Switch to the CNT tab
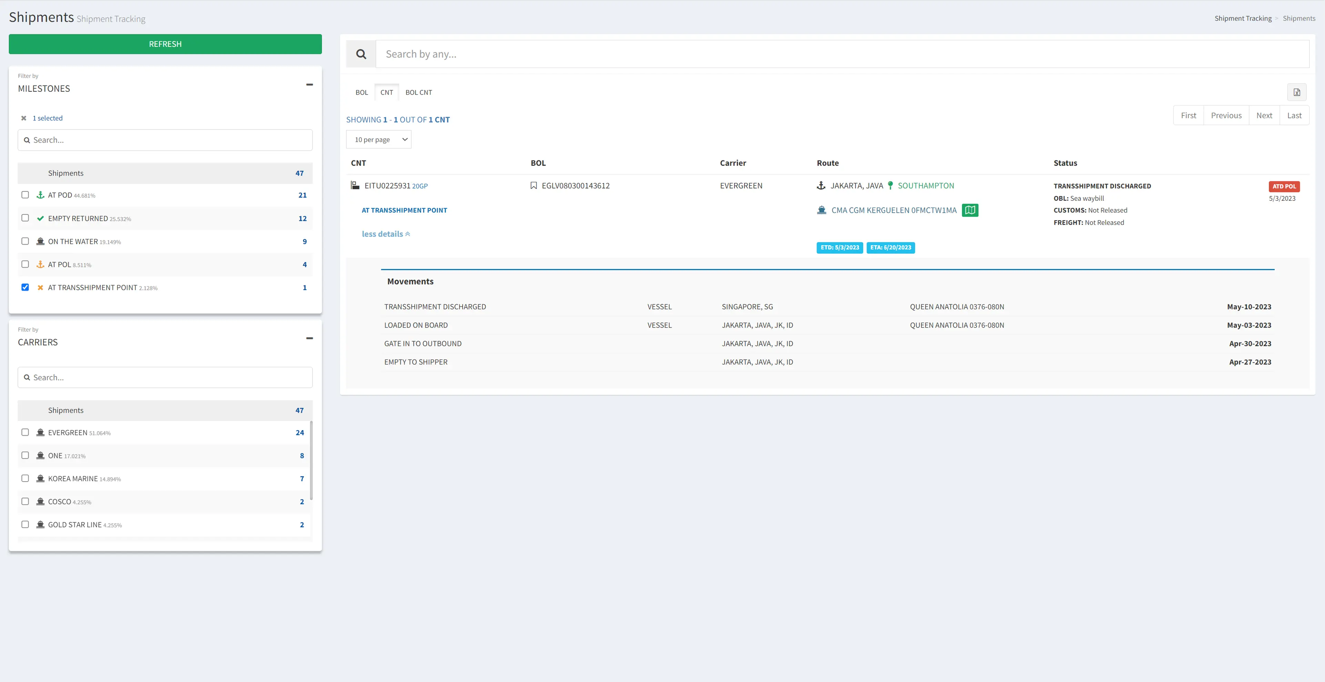 point(386,93)
